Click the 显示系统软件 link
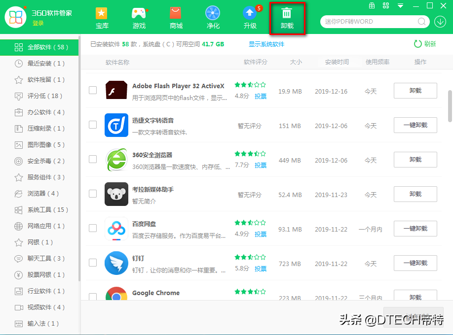 266,44
